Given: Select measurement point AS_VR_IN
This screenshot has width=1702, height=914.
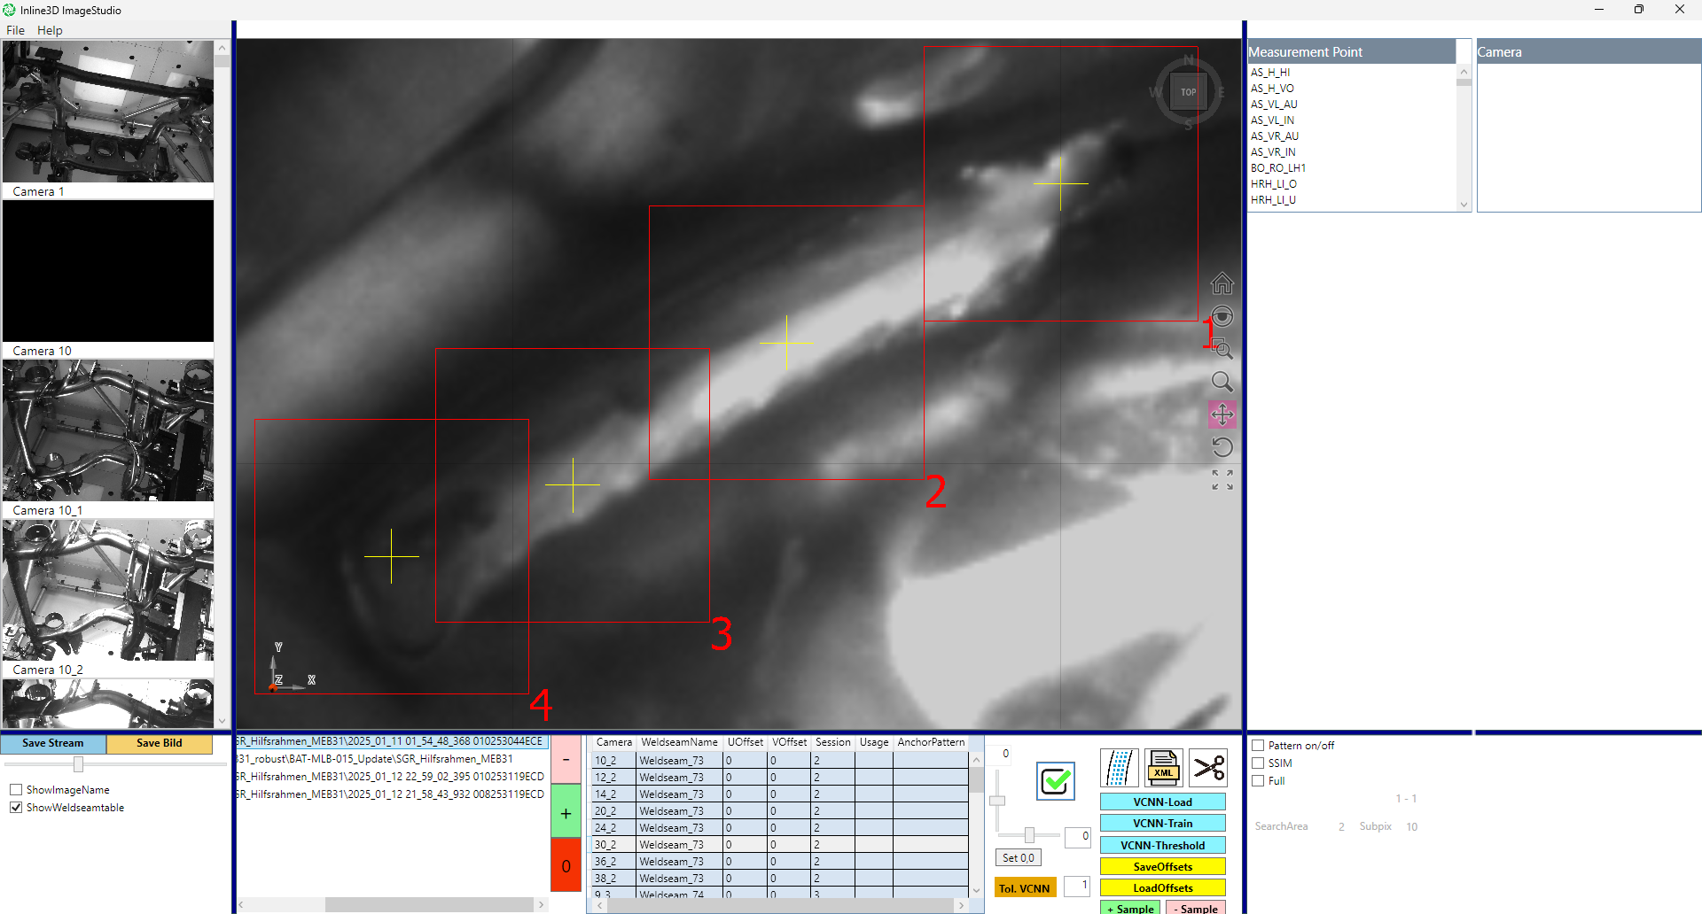Looking at the screenshot, I should (1273, 152).
